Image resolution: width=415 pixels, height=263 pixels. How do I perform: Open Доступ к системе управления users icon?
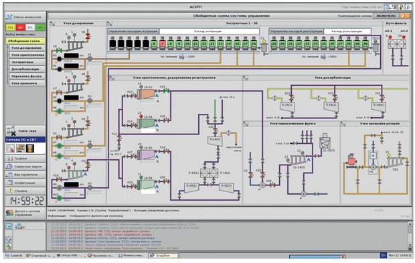(x=25, y=213)
